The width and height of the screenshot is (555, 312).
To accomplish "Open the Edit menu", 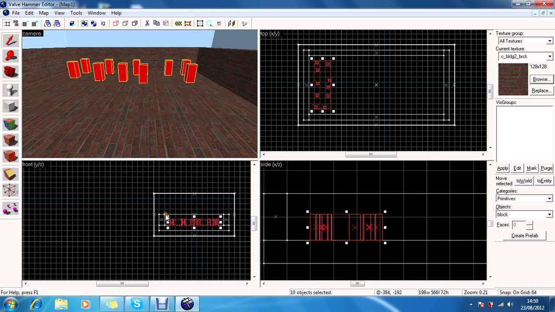I will click(x=29, y=13).
